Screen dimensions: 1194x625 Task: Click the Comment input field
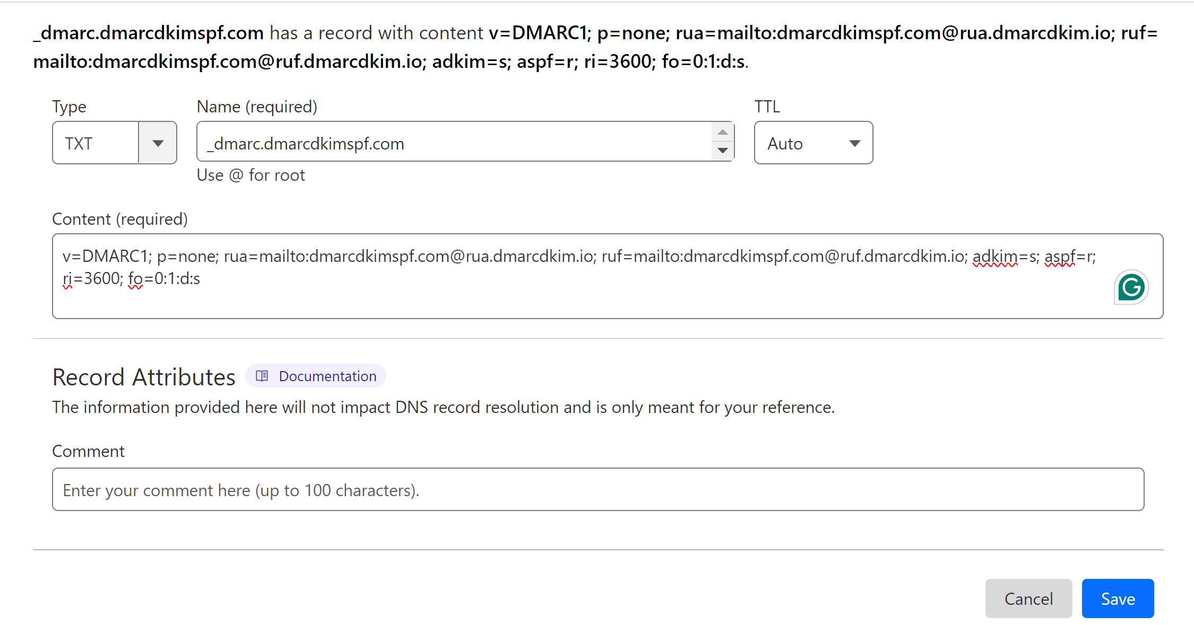point(598,489)
